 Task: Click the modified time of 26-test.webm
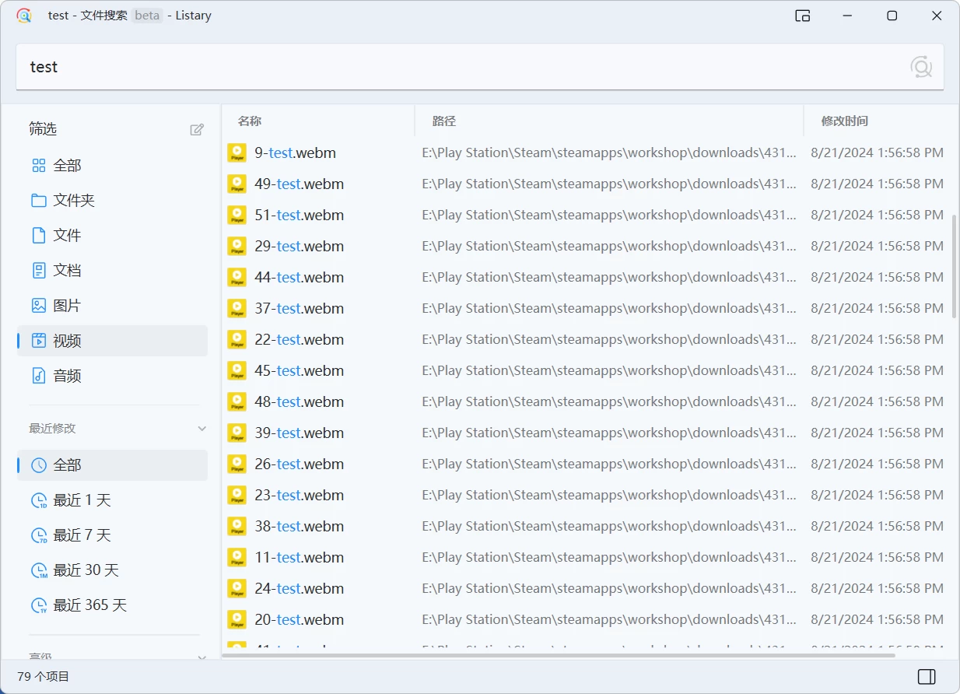877,464
